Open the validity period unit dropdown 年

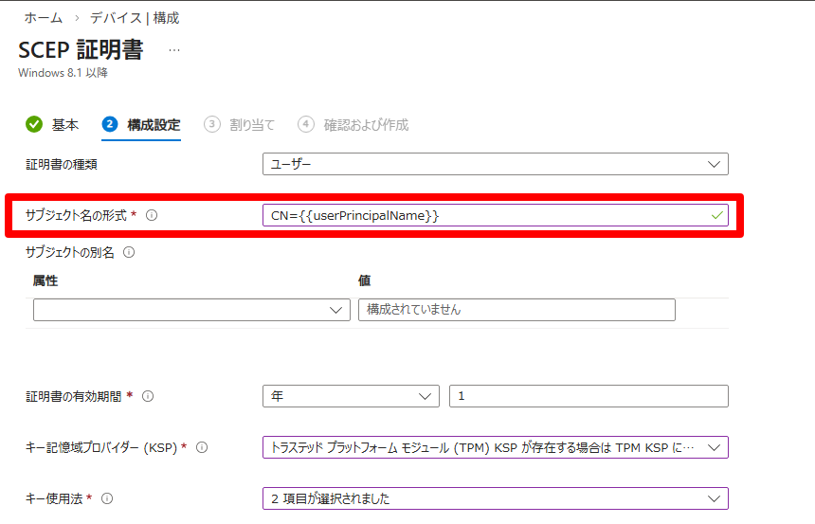[x=351, y=396]
